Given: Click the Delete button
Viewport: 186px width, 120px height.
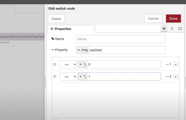Looking at the screenshot, I should pyautogui.click(x=56, y=19).
